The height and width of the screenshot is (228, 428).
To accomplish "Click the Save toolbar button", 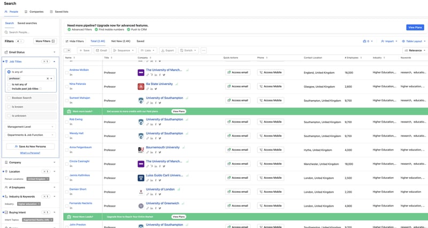I will tap(85, 50).
